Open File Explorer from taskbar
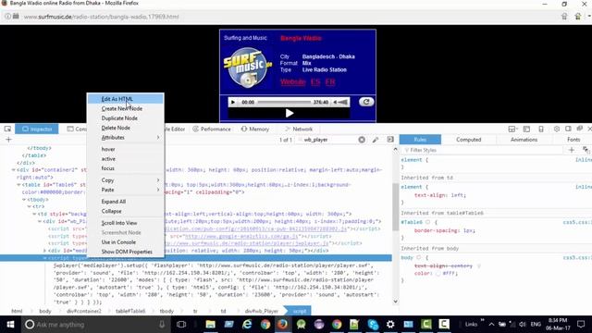This screenshot has height=333, width=592. [210, 325]
